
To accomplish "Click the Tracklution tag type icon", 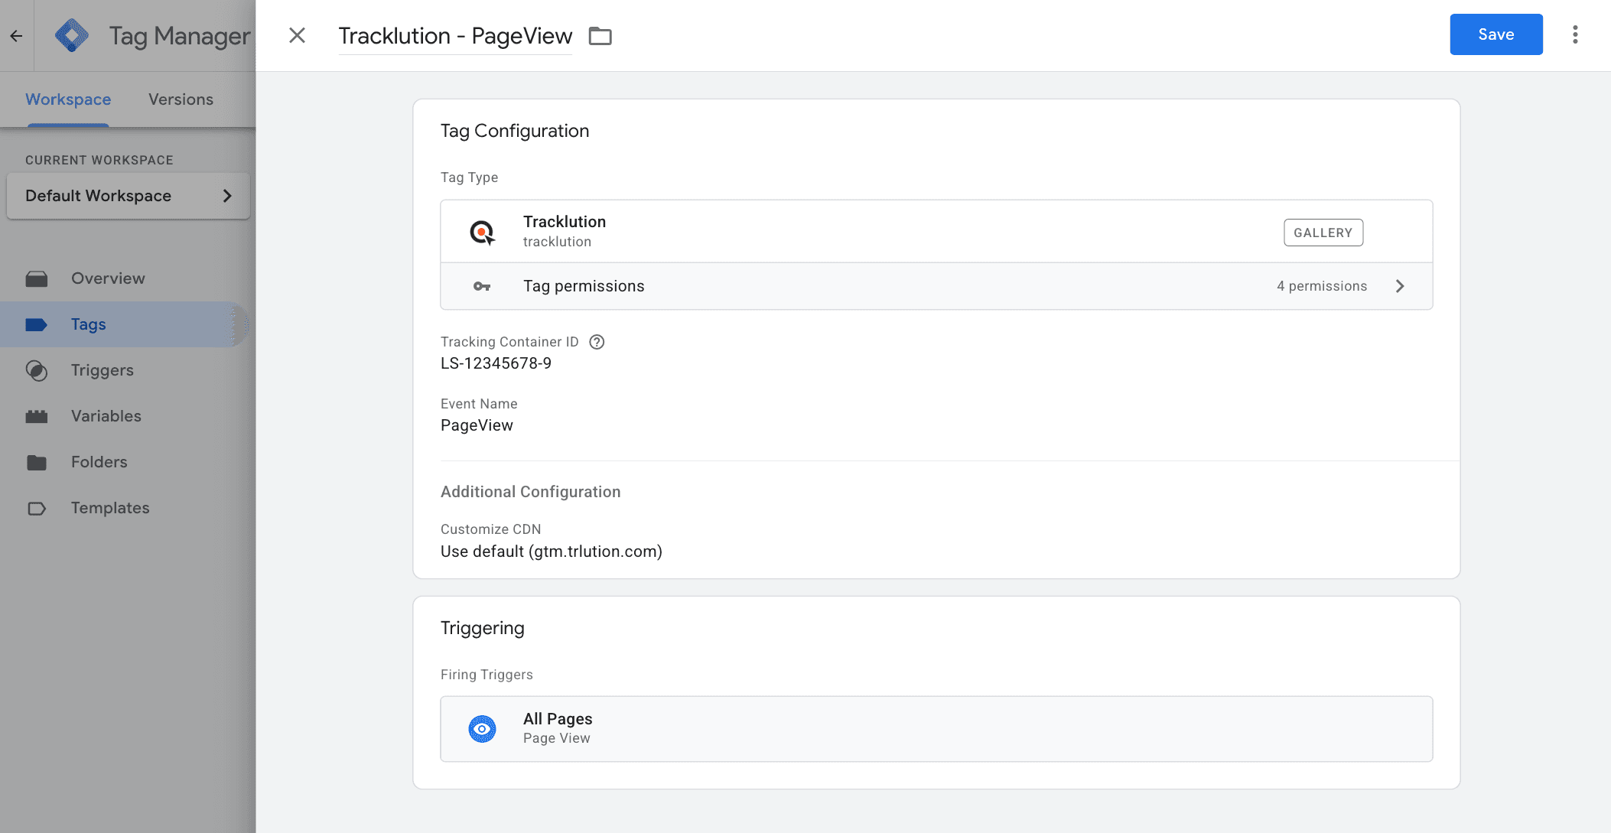I will [x=482, y=232].
